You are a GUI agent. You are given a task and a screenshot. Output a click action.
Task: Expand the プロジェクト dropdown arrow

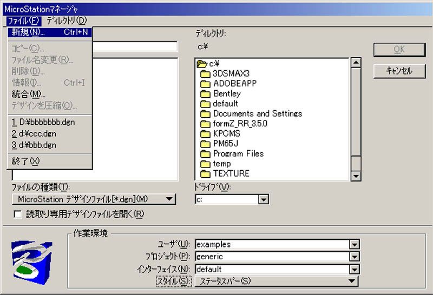355,257
